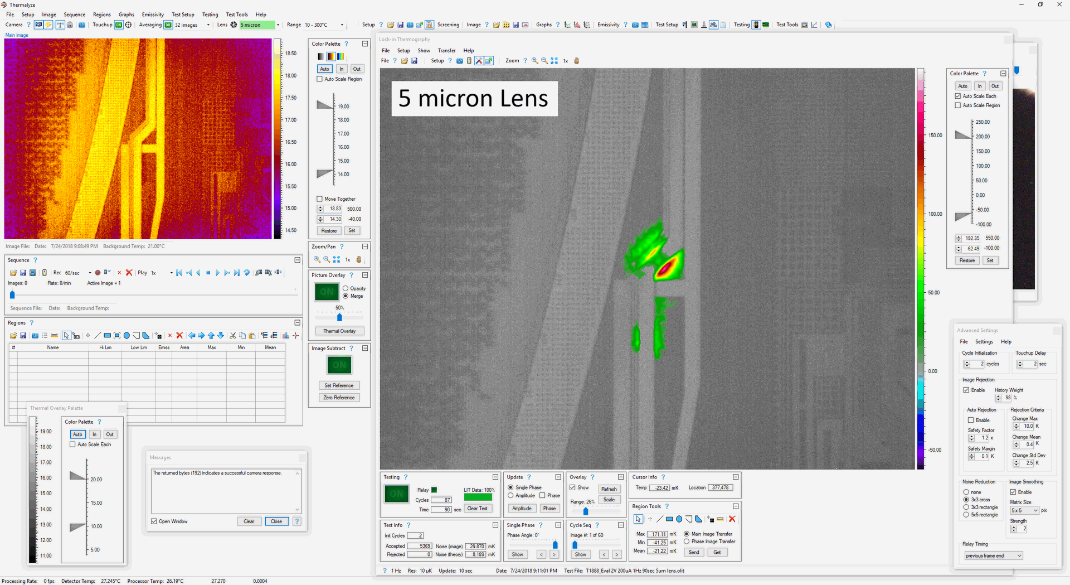1070x585 pixels.
Task: Open the histogram graph icon in Regions
Action: pyautogui.click(x=286, y=336)
